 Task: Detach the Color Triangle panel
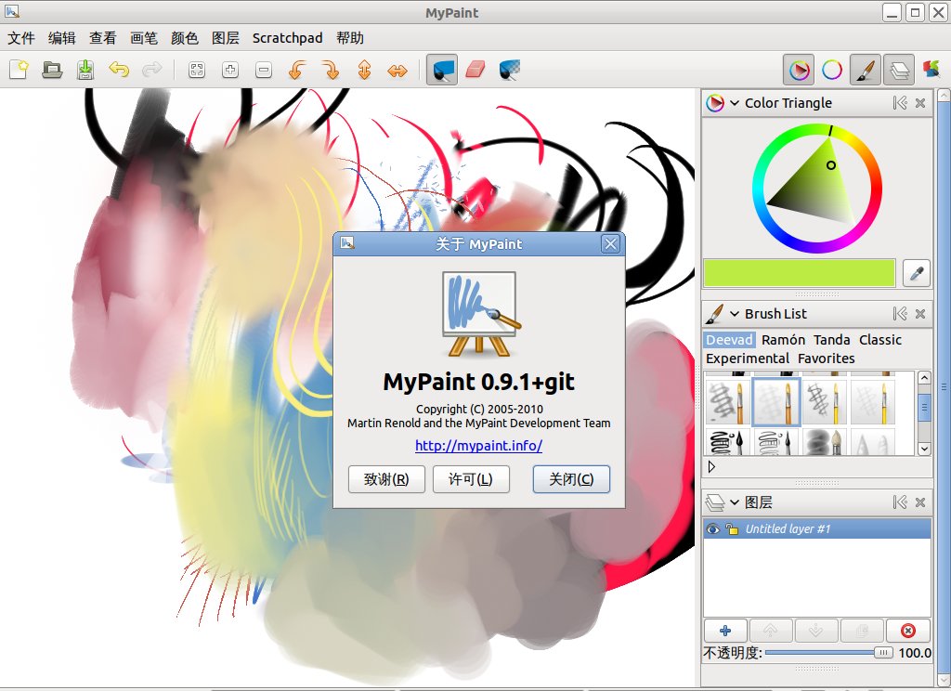coord(900,103)
